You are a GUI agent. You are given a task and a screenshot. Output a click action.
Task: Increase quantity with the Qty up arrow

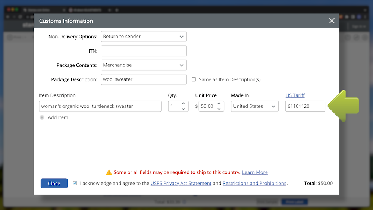[x=184, y=104]
